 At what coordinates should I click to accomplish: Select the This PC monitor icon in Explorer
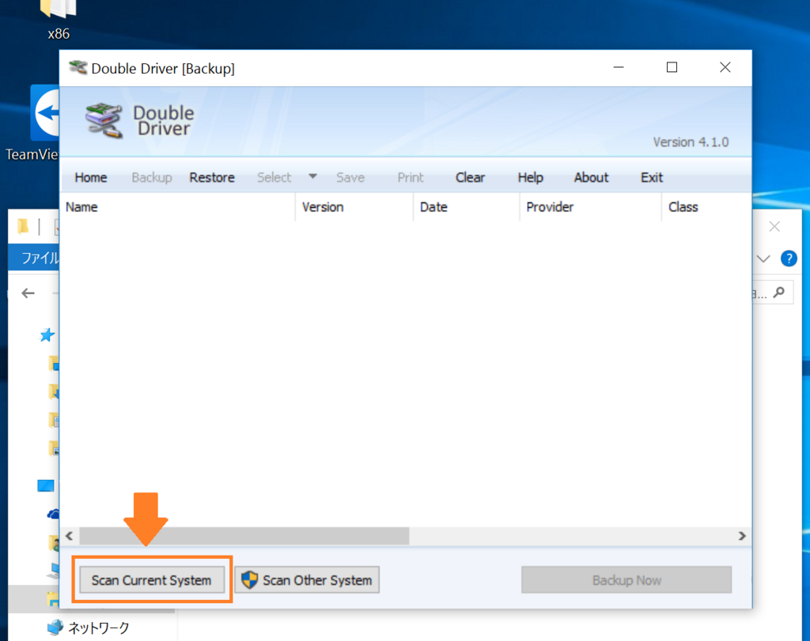[45, 485]
